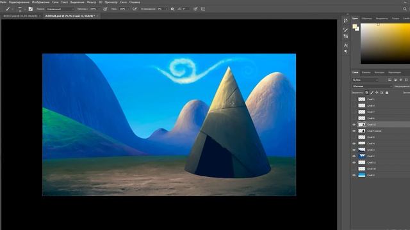The height and width of the screenshot is (230, 410).
Task: Lock layer position icon
Action: tap(377, 93)
